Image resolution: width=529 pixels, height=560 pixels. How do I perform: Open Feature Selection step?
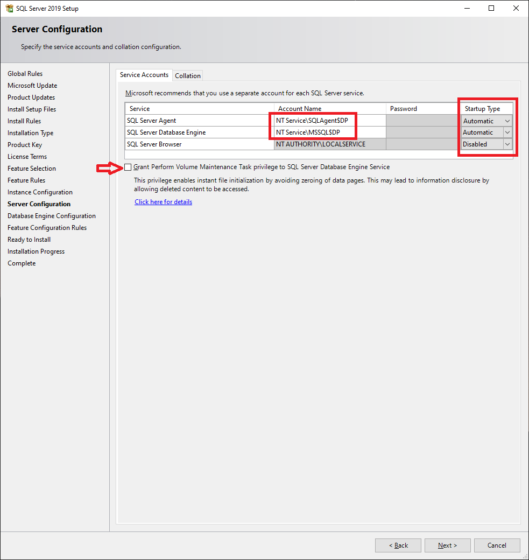coord(32,168)
